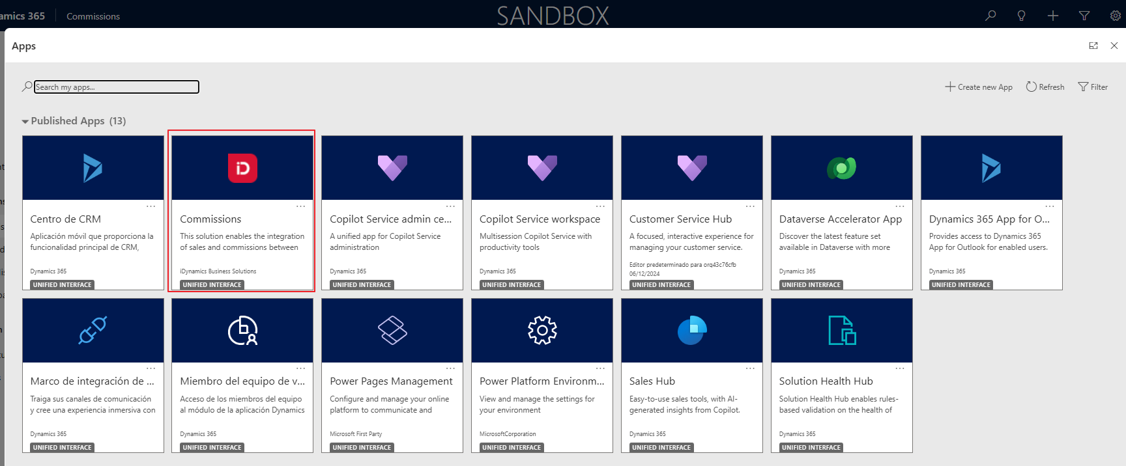Open more options for Centro de CRM
Screen dimensions: 1126x466
coord(151,206)
